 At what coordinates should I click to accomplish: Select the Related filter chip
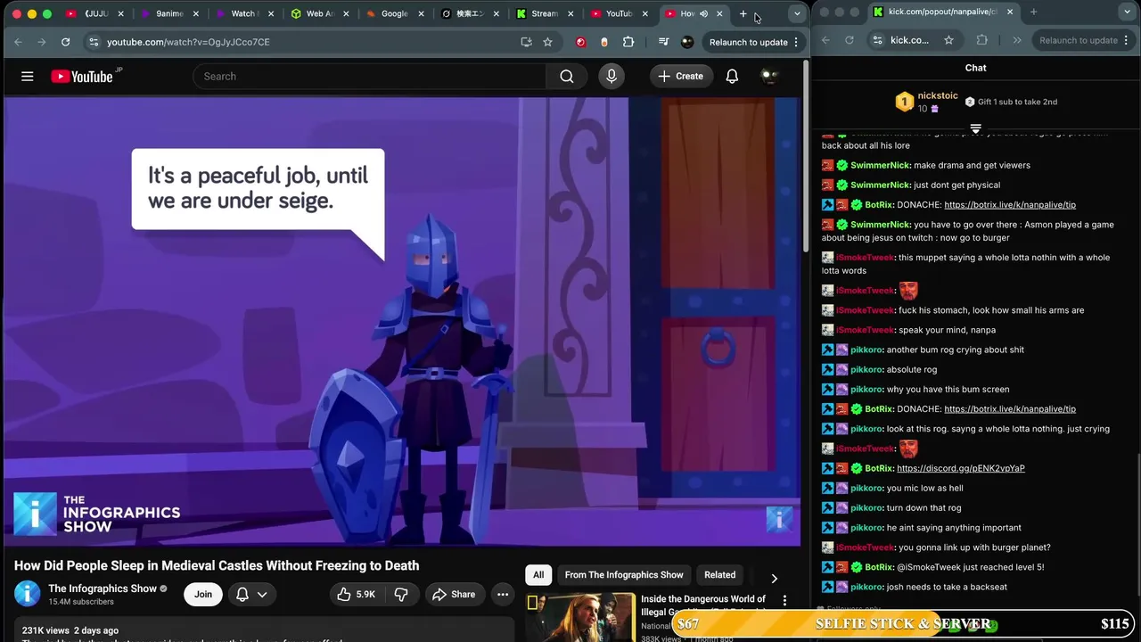720,575
